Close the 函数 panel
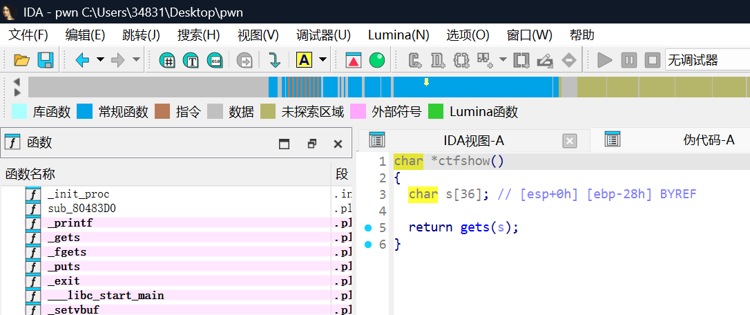 click(338, 144)
